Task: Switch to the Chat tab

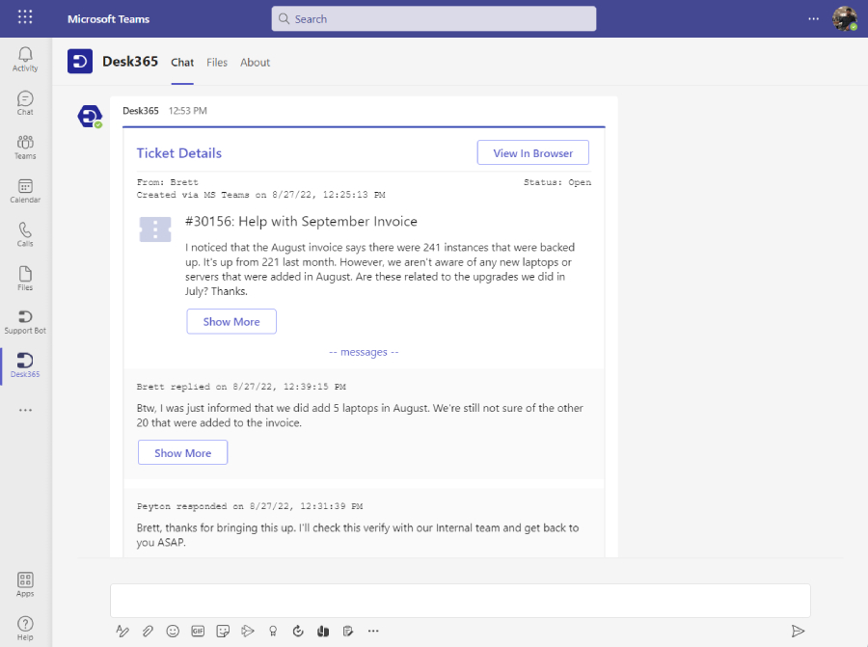Action: click(182, 63)
